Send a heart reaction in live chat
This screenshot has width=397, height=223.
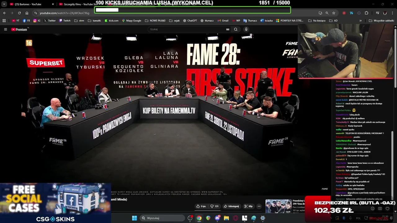pyautogui.click(x=387, y=209)
